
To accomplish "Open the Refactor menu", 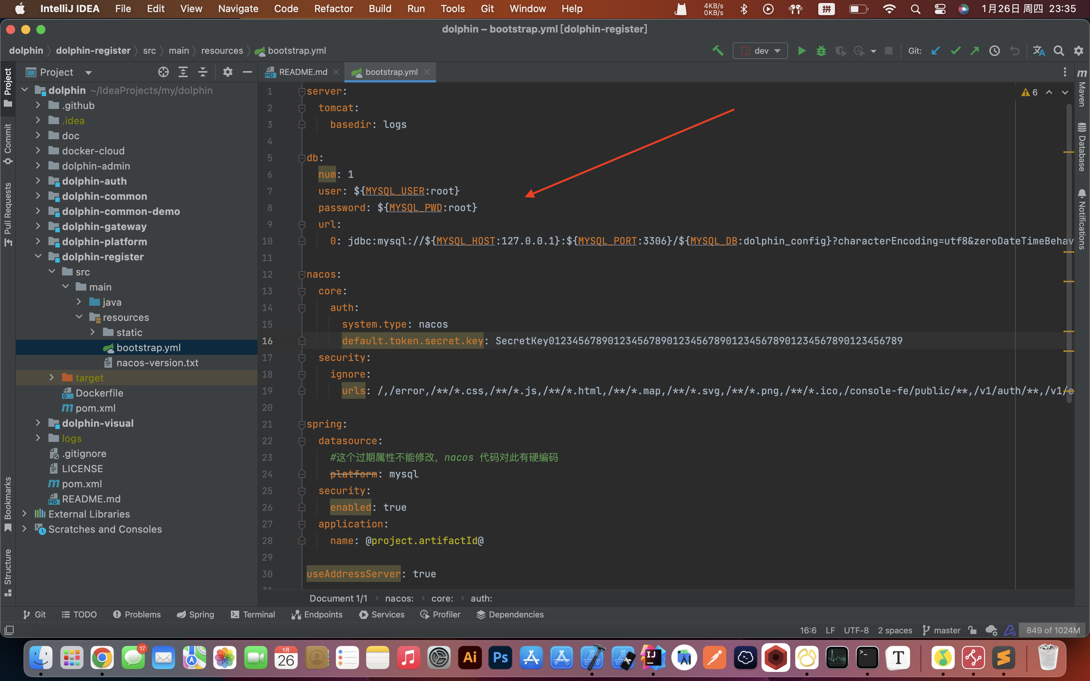I will 333,9.
